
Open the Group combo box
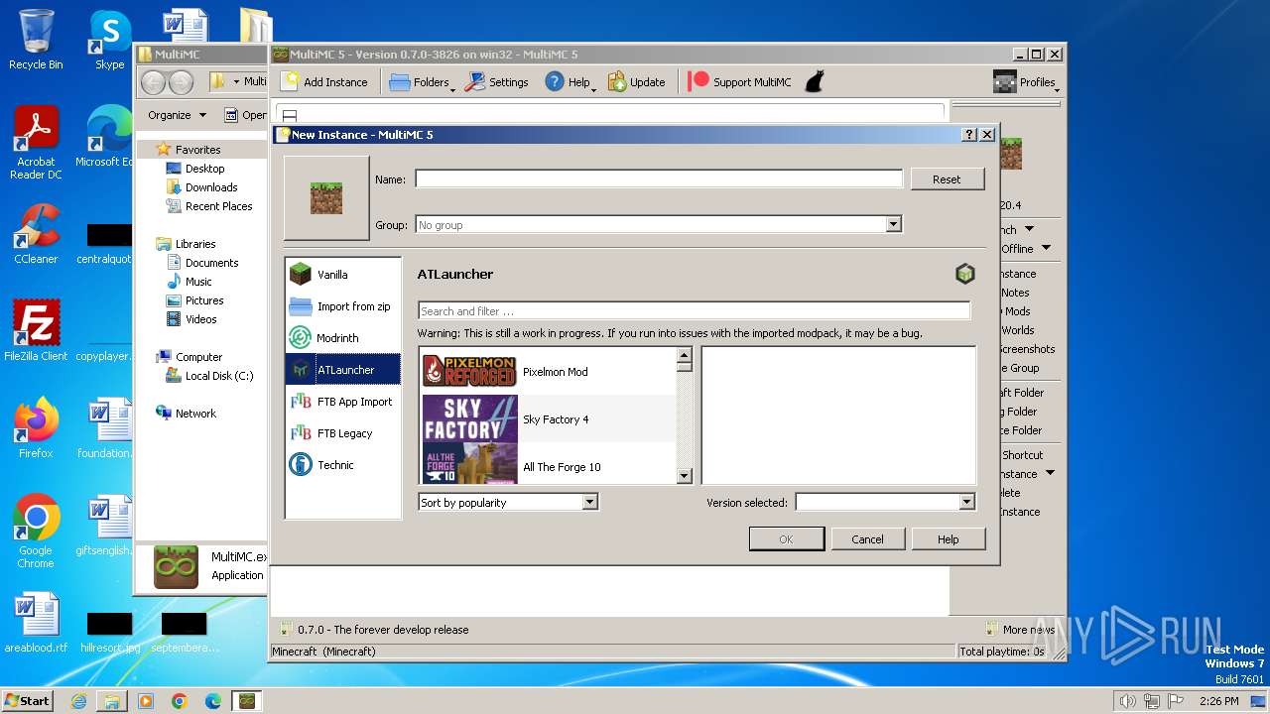coord(659,225)
